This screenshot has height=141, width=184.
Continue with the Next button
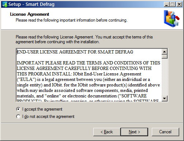coord(134,132)
